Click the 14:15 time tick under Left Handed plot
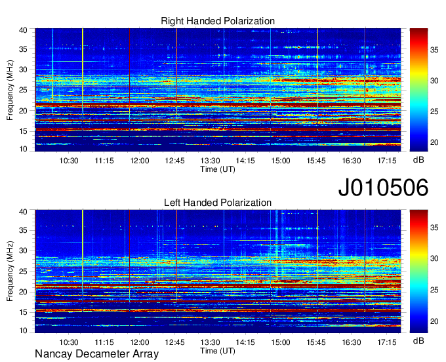 245,342
